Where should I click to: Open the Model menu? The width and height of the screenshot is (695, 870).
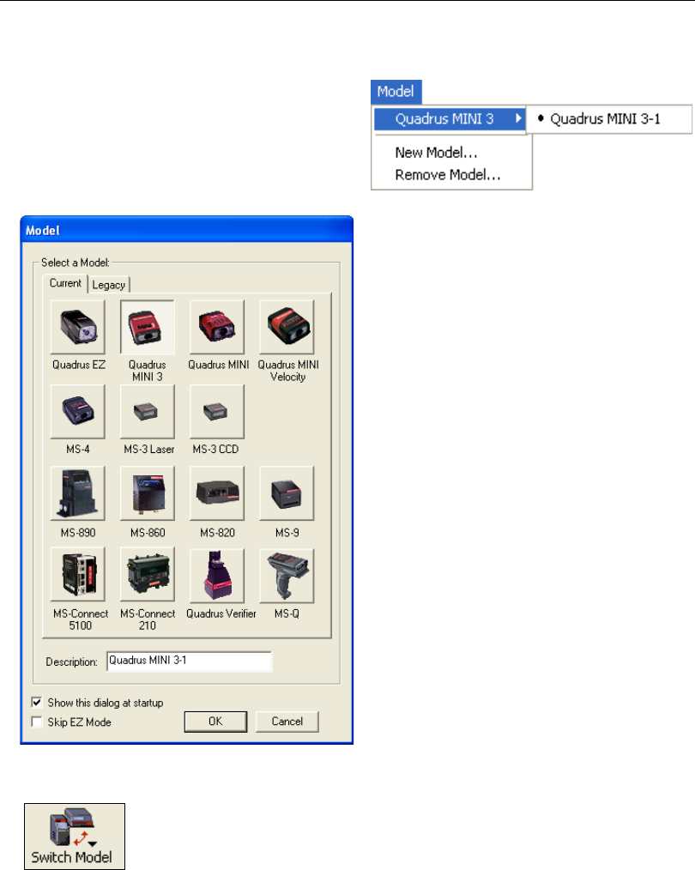click(x=396, y=92)
